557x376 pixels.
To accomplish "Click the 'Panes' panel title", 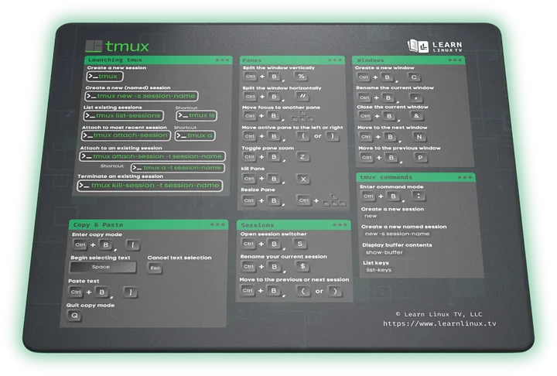I will click(x=252, y=60).
